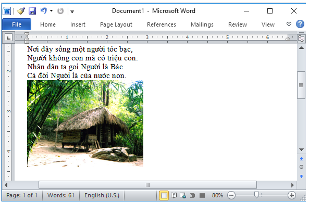This screenshot has width=309, height=202.
Task: Expand Customize Quick Access Toolbar menu
Action: (x=72, y=11)
